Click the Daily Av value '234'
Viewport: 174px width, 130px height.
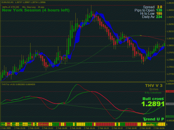pyautogui.click(x=159, y=17)
